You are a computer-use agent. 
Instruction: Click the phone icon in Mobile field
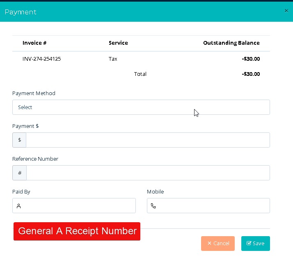click(153, 206)
